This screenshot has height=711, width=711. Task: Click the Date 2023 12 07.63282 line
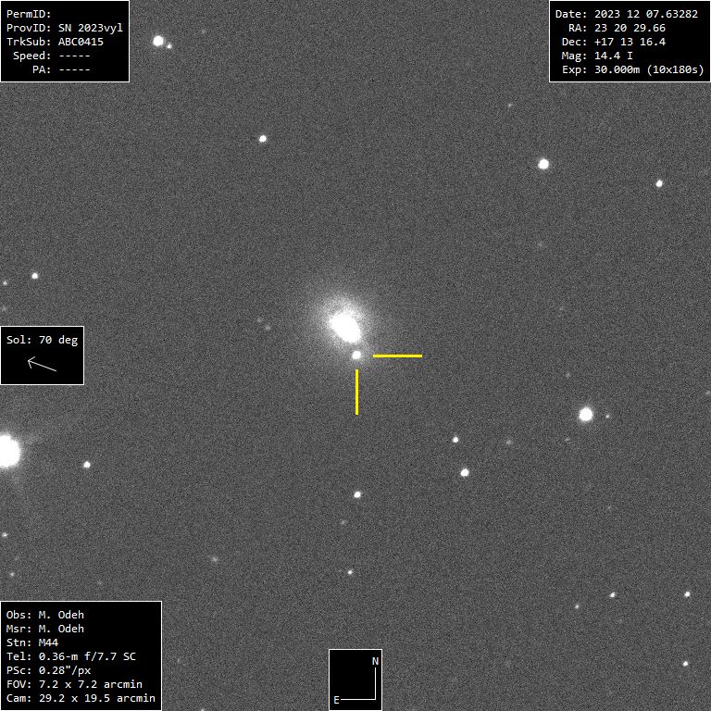point(626,14)
